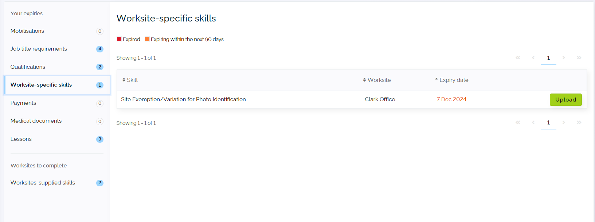The height and width of the screenshot is (222, 595).
Task: Click next page arrow above the table
Action: (564, 58)
